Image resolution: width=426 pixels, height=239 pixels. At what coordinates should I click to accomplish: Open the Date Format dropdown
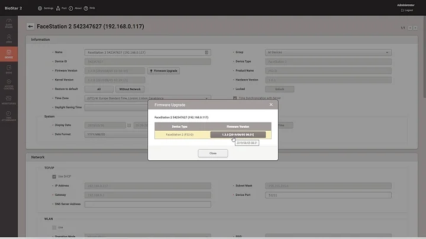117,134
